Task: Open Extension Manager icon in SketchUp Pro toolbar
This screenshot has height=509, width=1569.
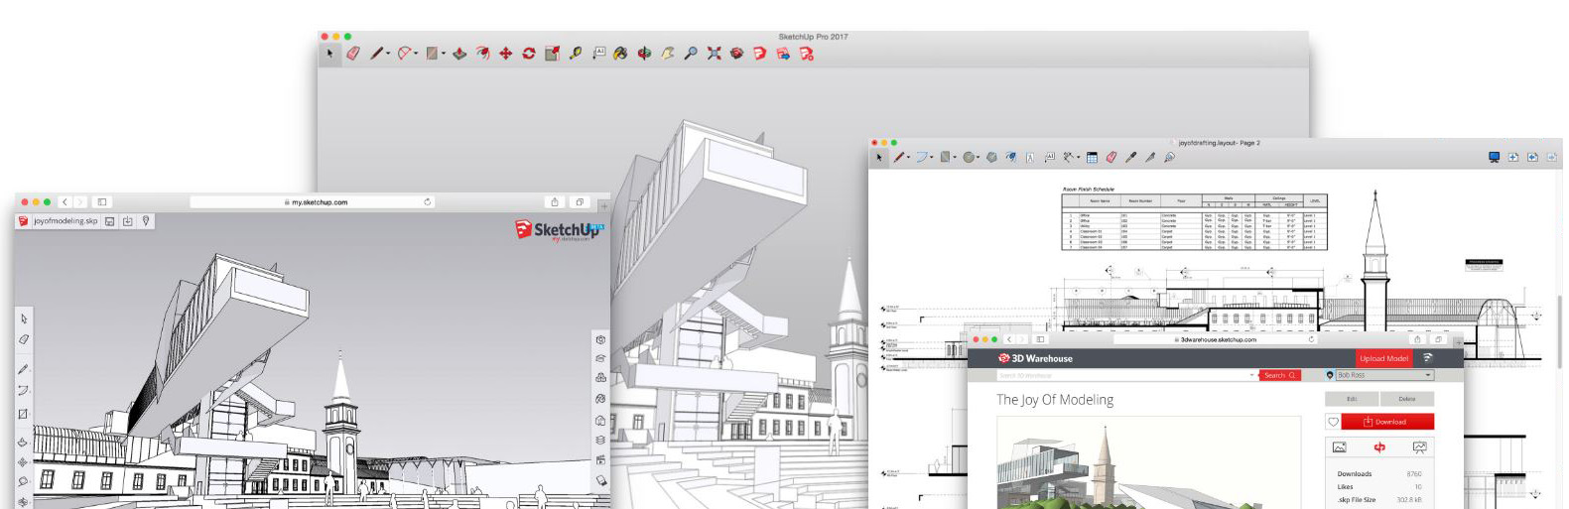Action: (807, 54)
